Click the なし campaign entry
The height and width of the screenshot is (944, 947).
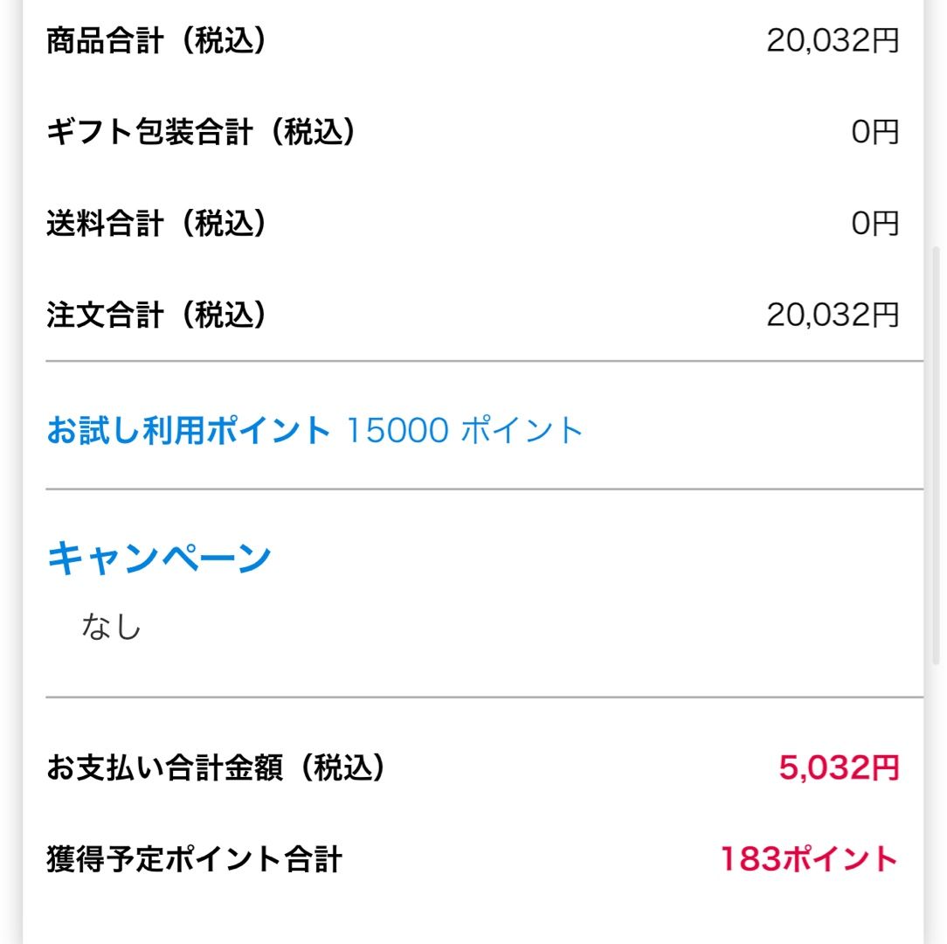pyautogui.click(x=111, y=627)
